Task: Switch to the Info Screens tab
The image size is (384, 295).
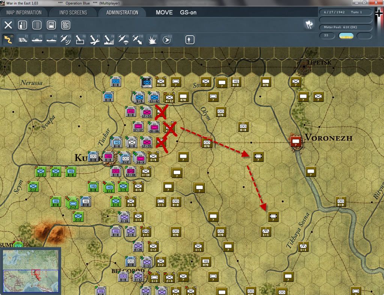Action: pyautogui.click(x=73, y=12)
